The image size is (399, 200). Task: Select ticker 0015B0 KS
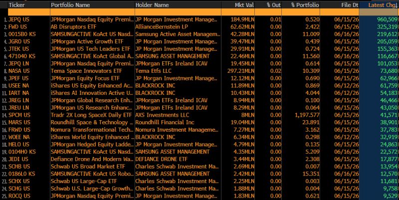tap(22, 34)
